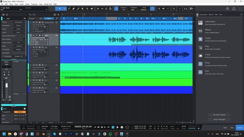Mute the instrumental track
The image size is (244, 137).
(34, 22)
